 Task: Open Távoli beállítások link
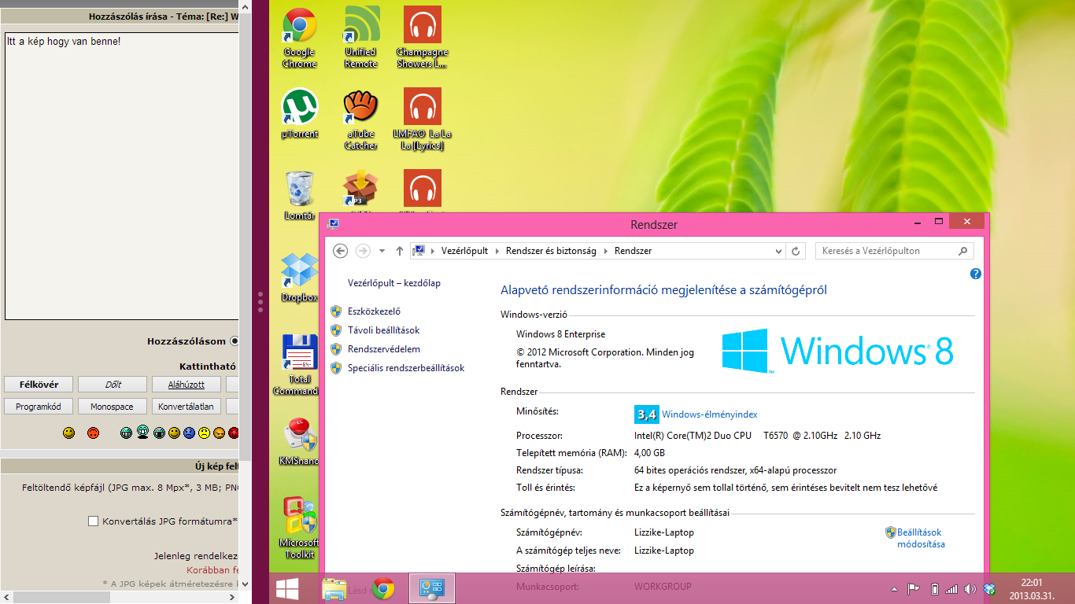coord(383,330)
